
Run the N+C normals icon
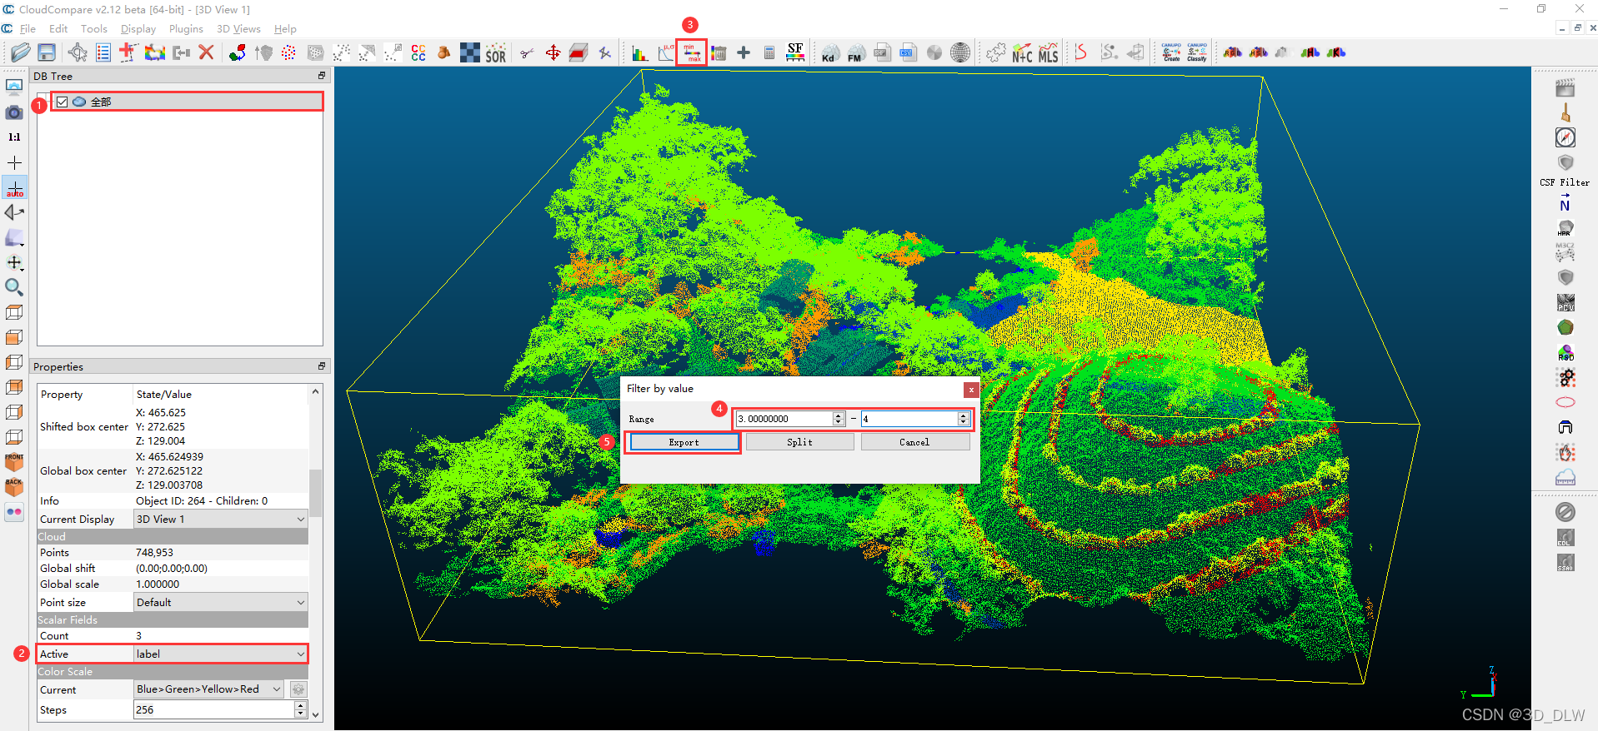click(1022, 53)
